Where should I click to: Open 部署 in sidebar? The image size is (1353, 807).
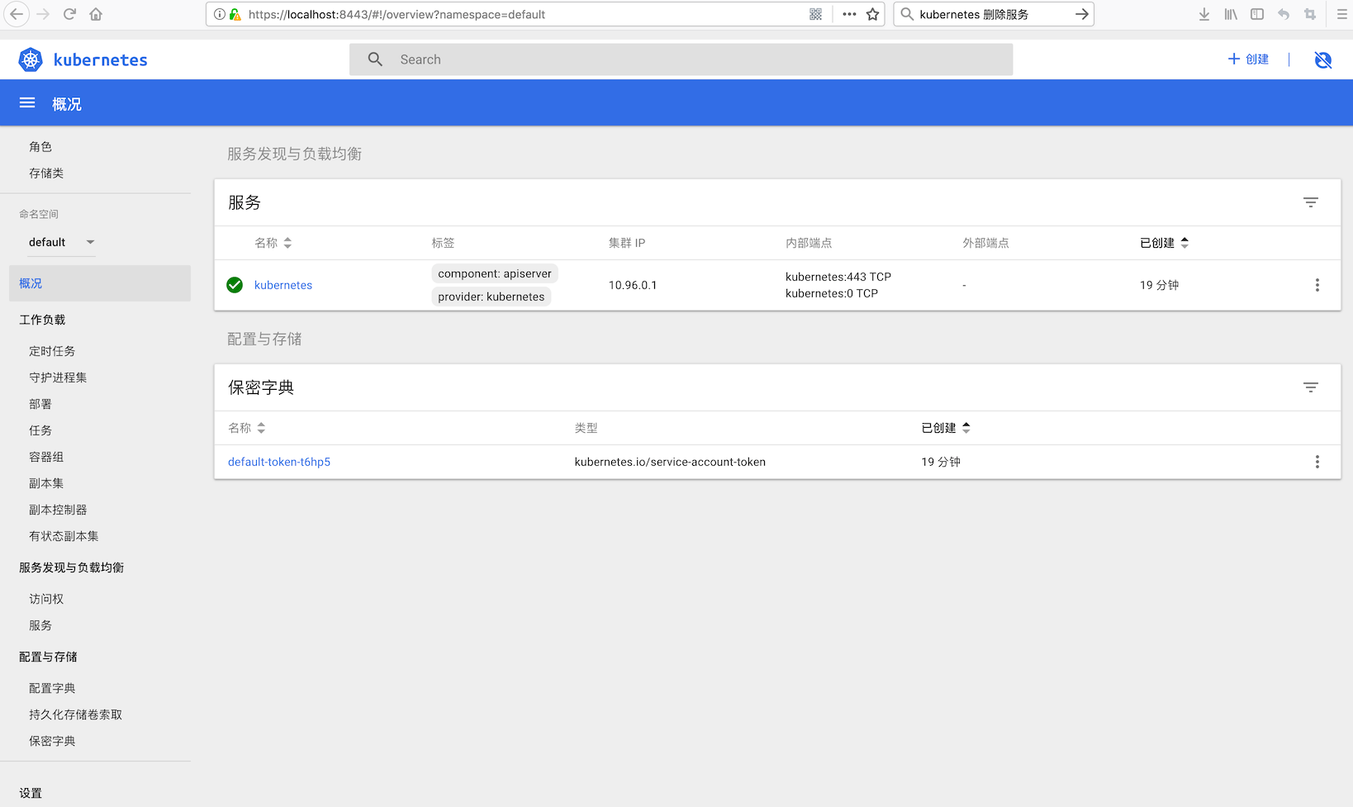[40, 404]
